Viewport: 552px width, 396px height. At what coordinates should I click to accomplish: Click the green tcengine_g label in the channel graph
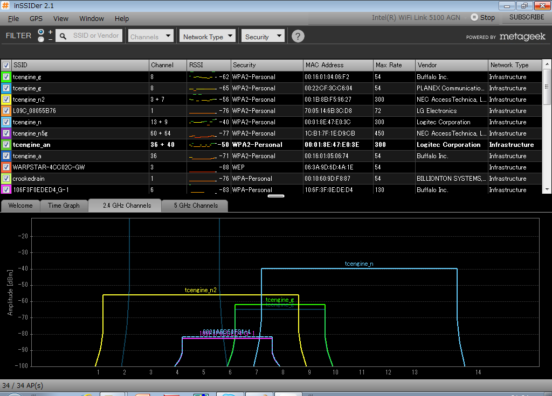280,300
